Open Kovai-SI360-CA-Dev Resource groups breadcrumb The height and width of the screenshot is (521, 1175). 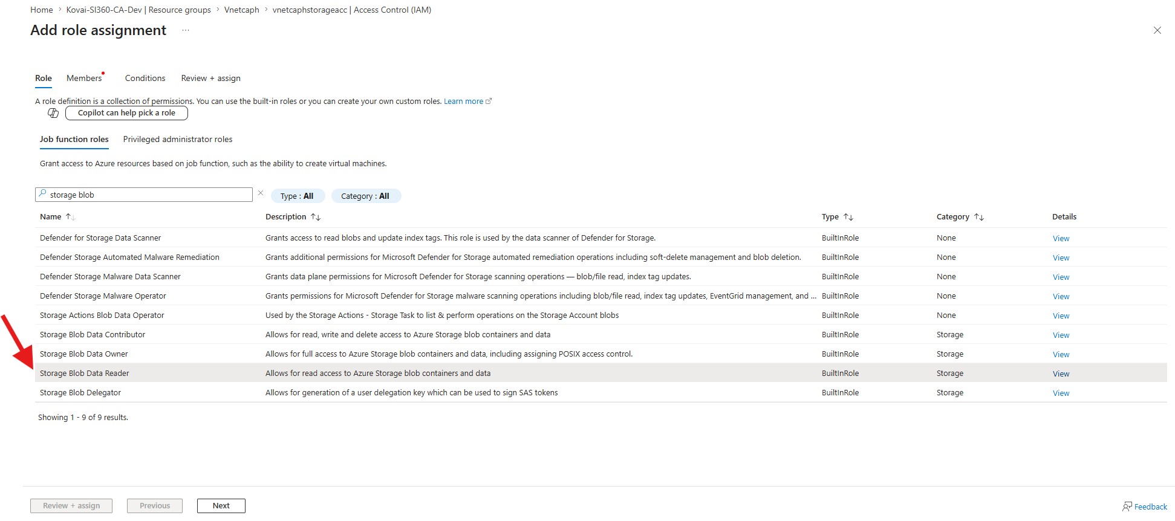138,10
